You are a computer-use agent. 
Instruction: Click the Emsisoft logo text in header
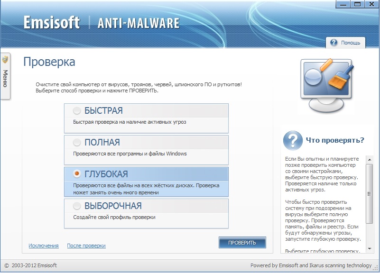point(52,22)
